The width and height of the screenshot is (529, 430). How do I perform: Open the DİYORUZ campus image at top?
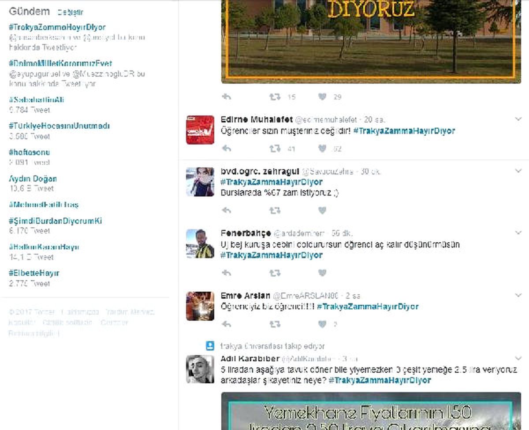click(371, 41)
